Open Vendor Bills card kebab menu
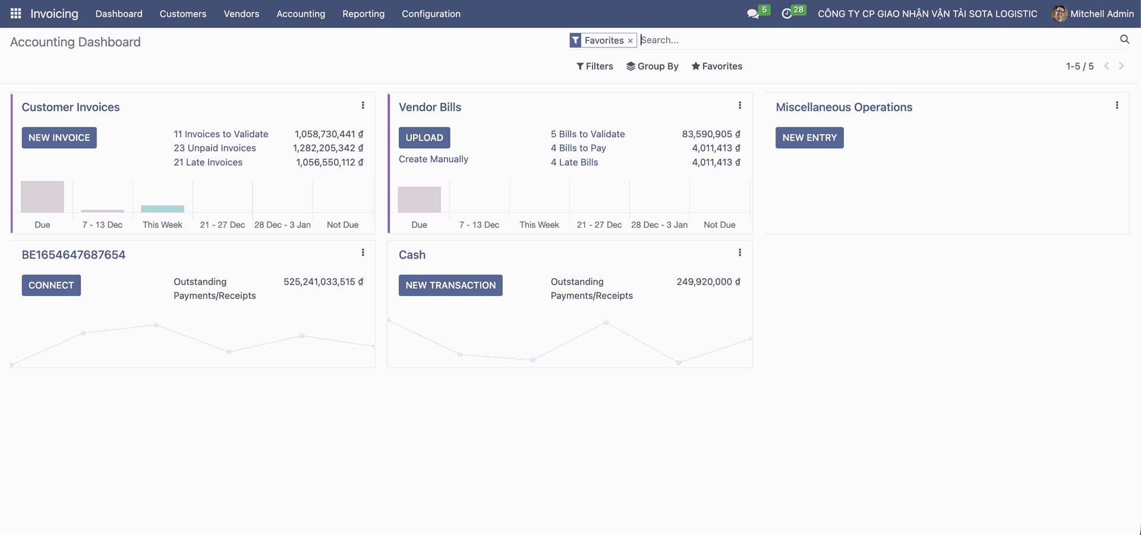1141x535 pixels. tap(740, 105)
